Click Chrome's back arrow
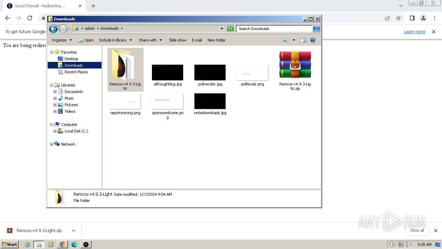 coord(8,18)
